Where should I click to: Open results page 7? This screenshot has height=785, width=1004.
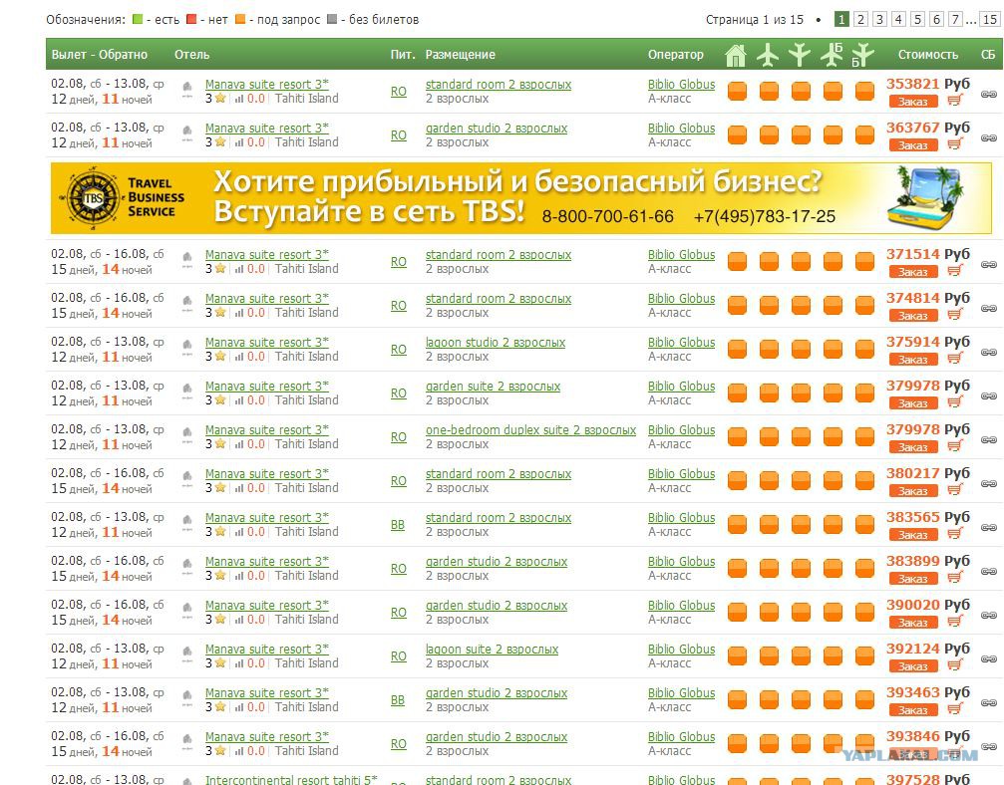(x=955, y=19)
